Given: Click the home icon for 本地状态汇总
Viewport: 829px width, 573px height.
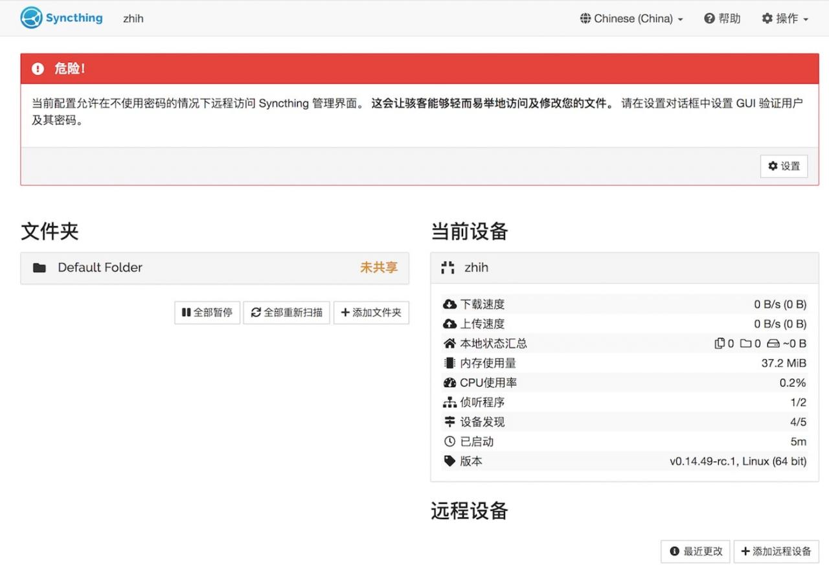Looking at the screenshot, I should (x=449, y=343).
